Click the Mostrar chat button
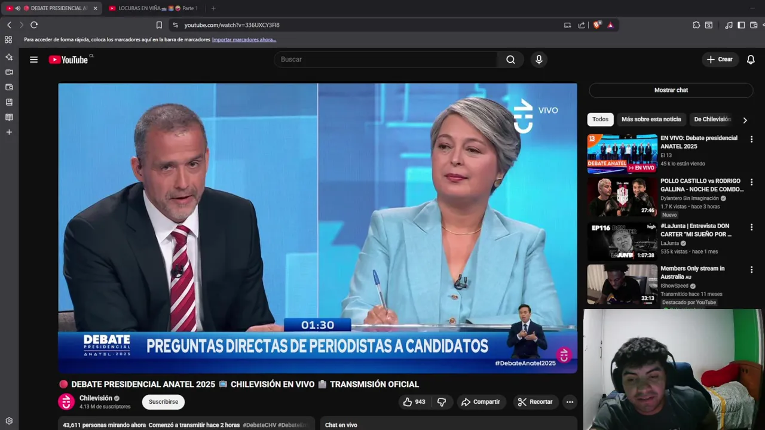The height and width of the screenshot is (430, 765). point(671,90)
